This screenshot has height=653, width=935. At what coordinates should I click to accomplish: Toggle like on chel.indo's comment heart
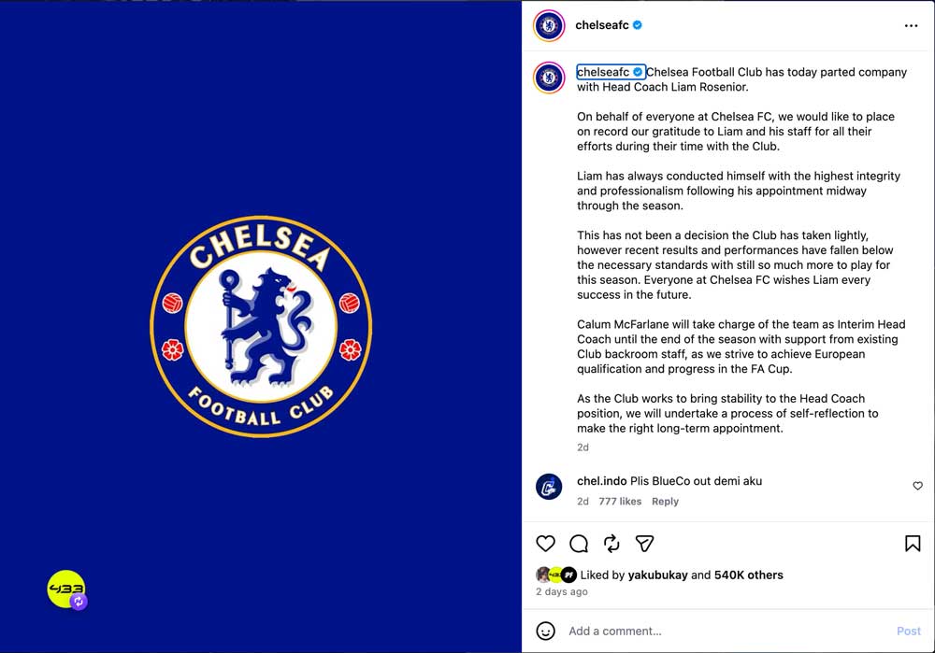coord(917,486)
